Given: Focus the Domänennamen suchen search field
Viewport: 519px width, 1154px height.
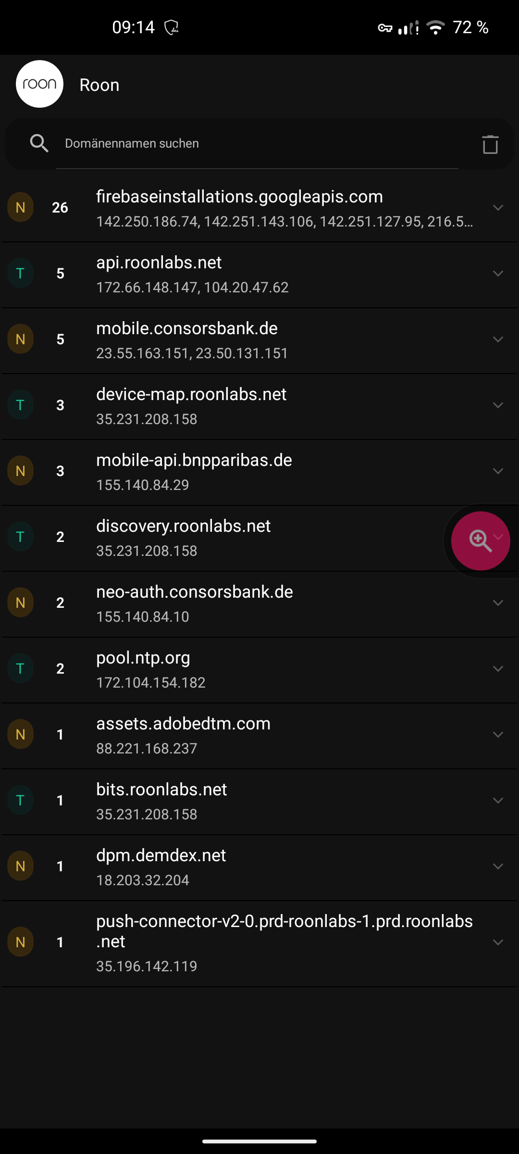Looking at the screenshot, I should click(x=259, y=143).
